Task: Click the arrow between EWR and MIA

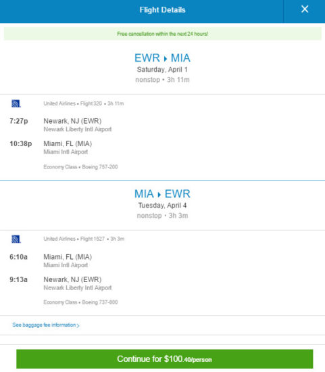Action: point(166,58)
